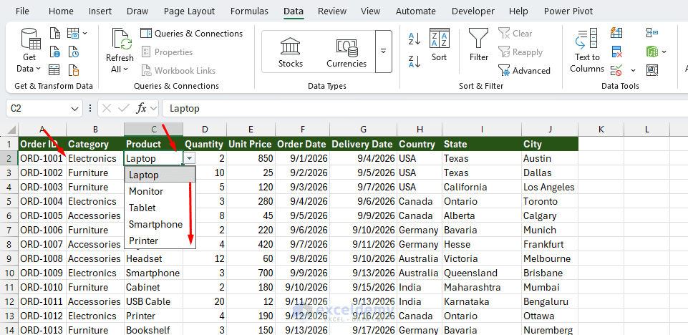Expand the arrow beside the fx button

(x=154, y=108)
